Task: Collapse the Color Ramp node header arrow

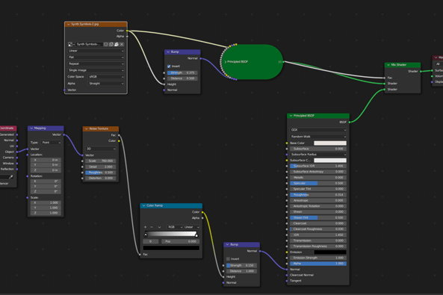Action: tap(143, 205)
